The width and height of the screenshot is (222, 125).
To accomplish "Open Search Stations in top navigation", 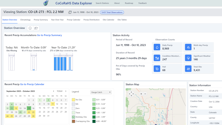I will click(102, 3).
